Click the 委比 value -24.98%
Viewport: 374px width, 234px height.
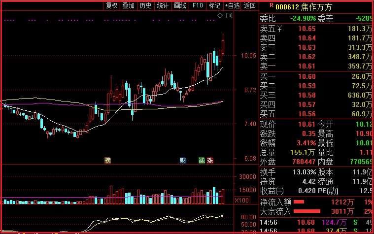pyautogui.click(x=303, y=18)
